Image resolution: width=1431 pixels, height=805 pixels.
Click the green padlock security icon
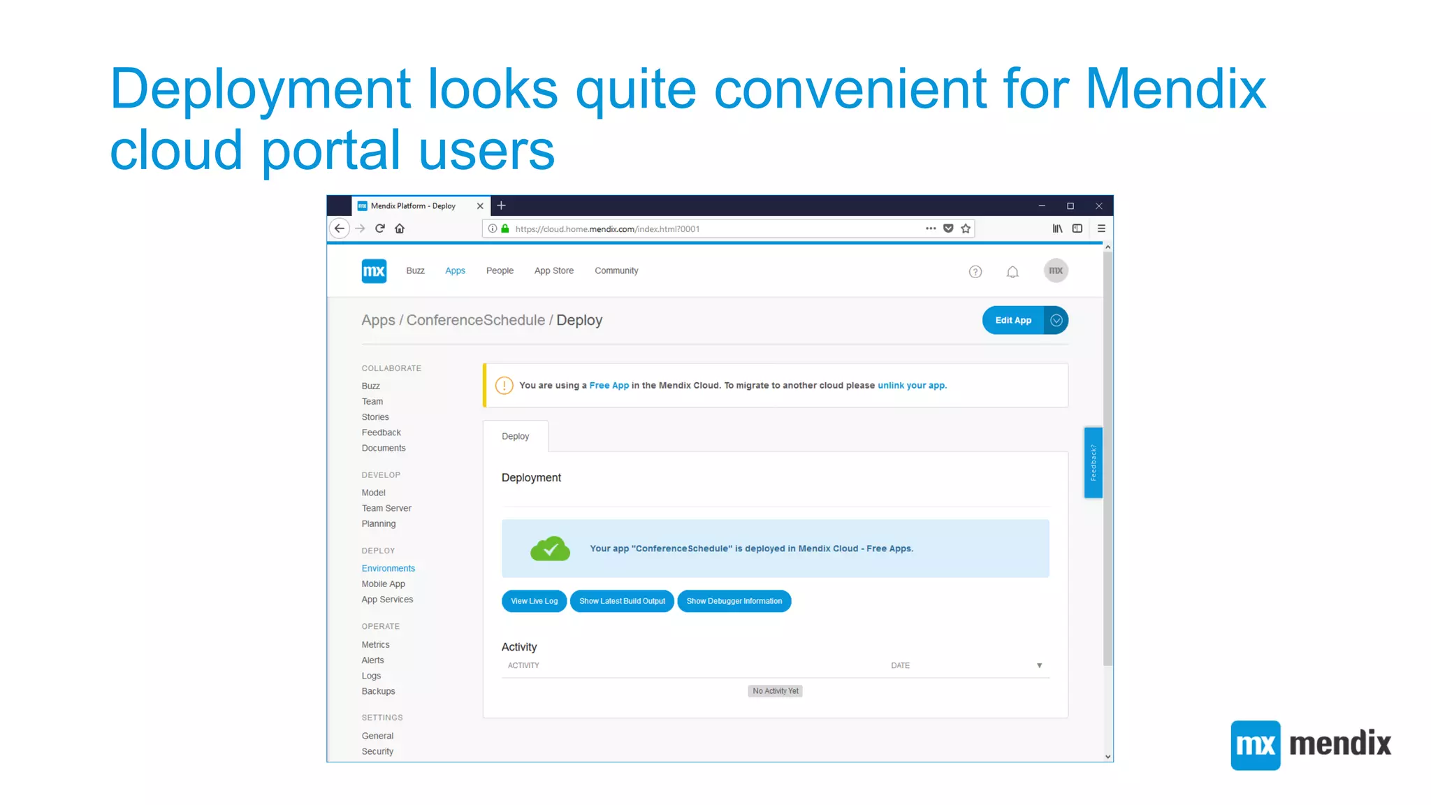click(505, 229)
